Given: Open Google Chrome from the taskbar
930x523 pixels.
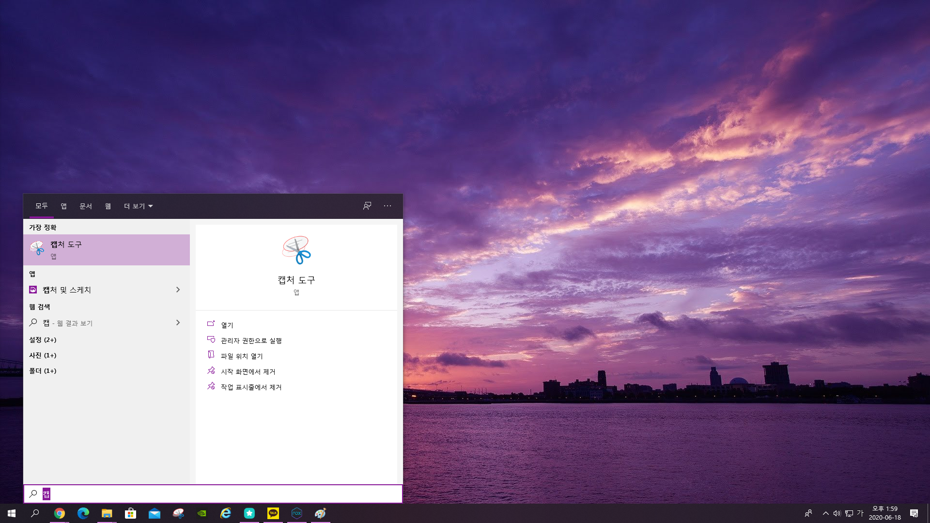Looking at the screenshot, I should 59,513.
